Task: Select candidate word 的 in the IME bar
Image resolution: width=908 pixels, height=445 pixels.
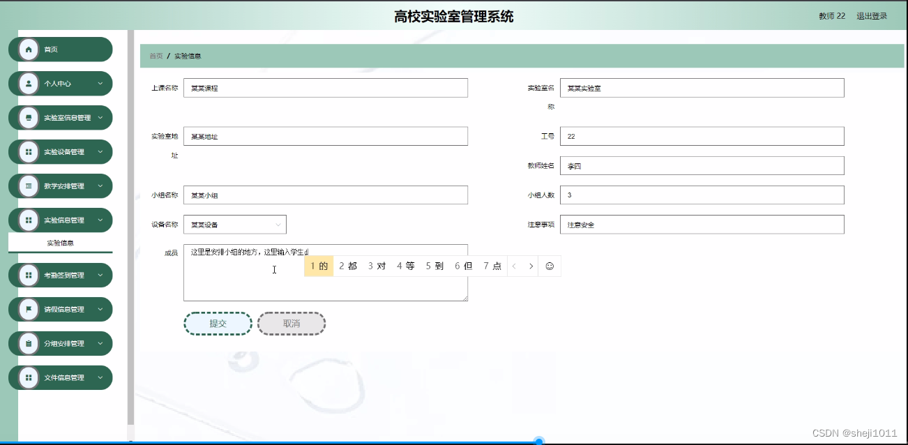Action: [x=318, y=266]
